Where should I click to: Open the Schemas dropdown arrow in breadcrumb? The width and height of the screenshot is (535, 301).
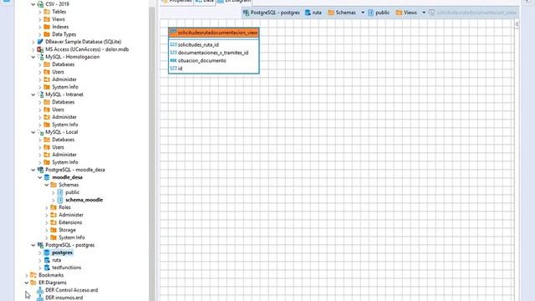point(363,13)
